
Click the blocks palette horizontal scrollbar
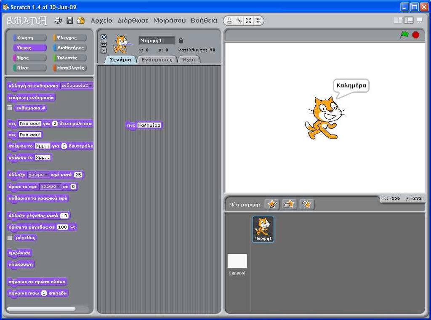41,309
